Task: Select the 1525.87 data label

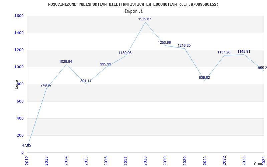Action: click(145, 19)
